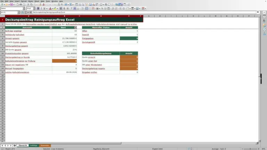Open the Wert column filter dropdown
The image size is (267, 150).
75,27
